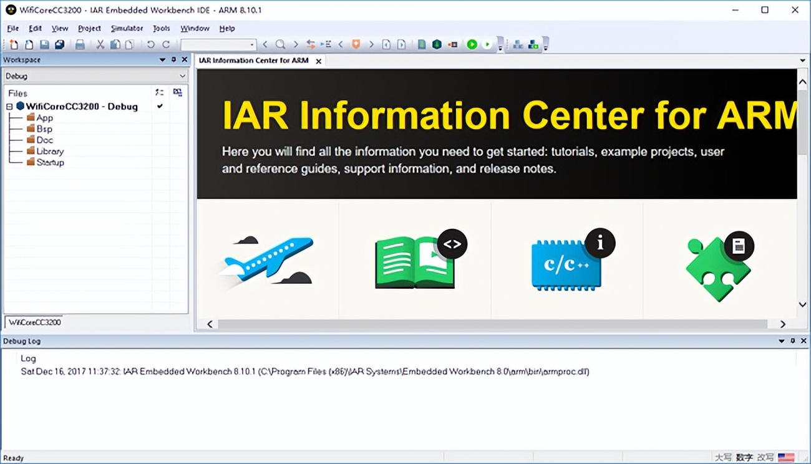Open the Workspace panel dropdown arrow
The width and height of the screenshot is (811, 464).
(162, 60)
